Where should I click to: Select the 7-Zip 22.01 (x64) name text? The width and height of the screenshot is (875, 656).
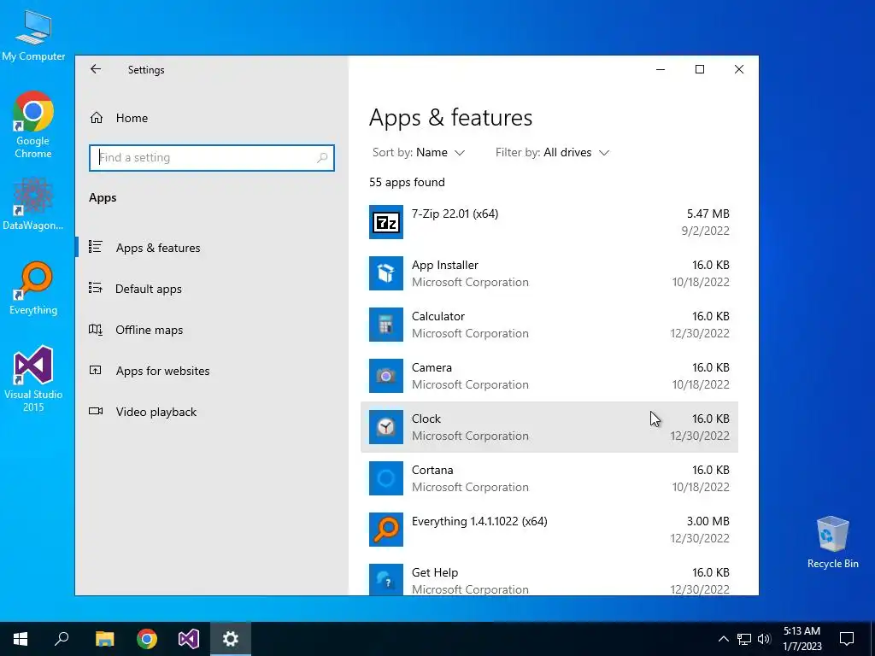tap(455, 214)
